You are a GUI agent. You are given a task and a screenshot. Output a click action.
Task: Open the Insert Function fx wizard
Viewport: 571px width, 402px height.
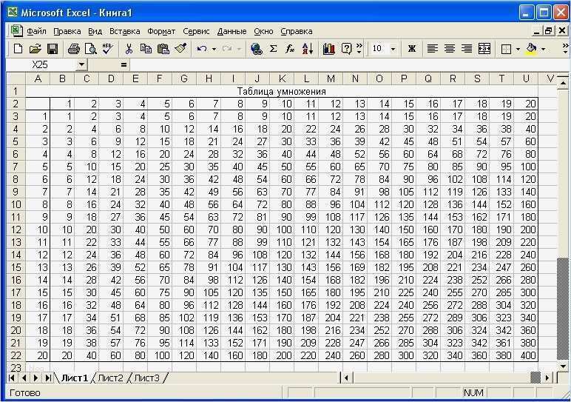click(x=290, y=48)
